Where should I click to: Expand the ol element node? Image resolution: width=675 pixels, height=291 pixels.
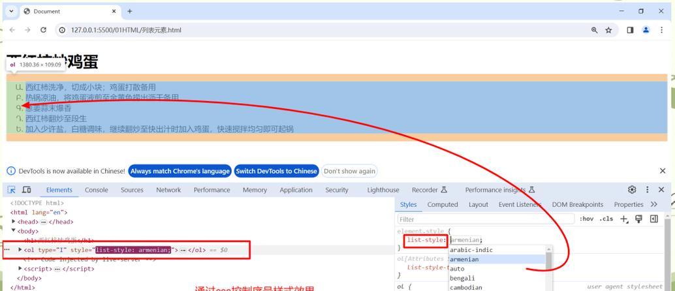tap(20, 250)
